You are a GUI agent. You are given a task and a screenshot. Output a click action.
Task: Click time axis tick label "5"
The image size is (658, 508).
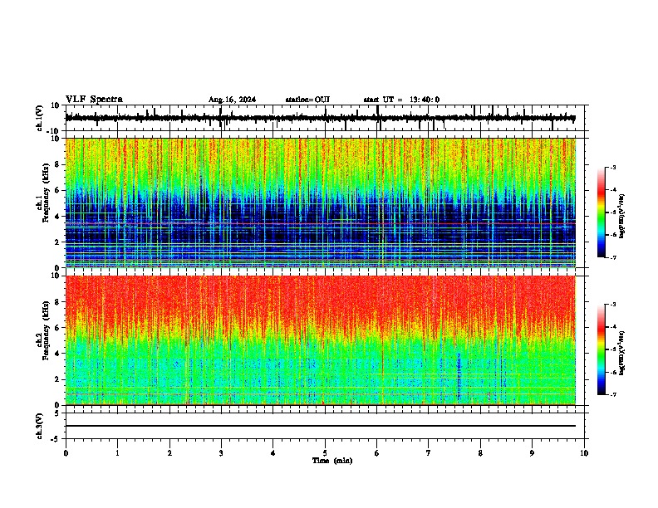click(325, 453)
